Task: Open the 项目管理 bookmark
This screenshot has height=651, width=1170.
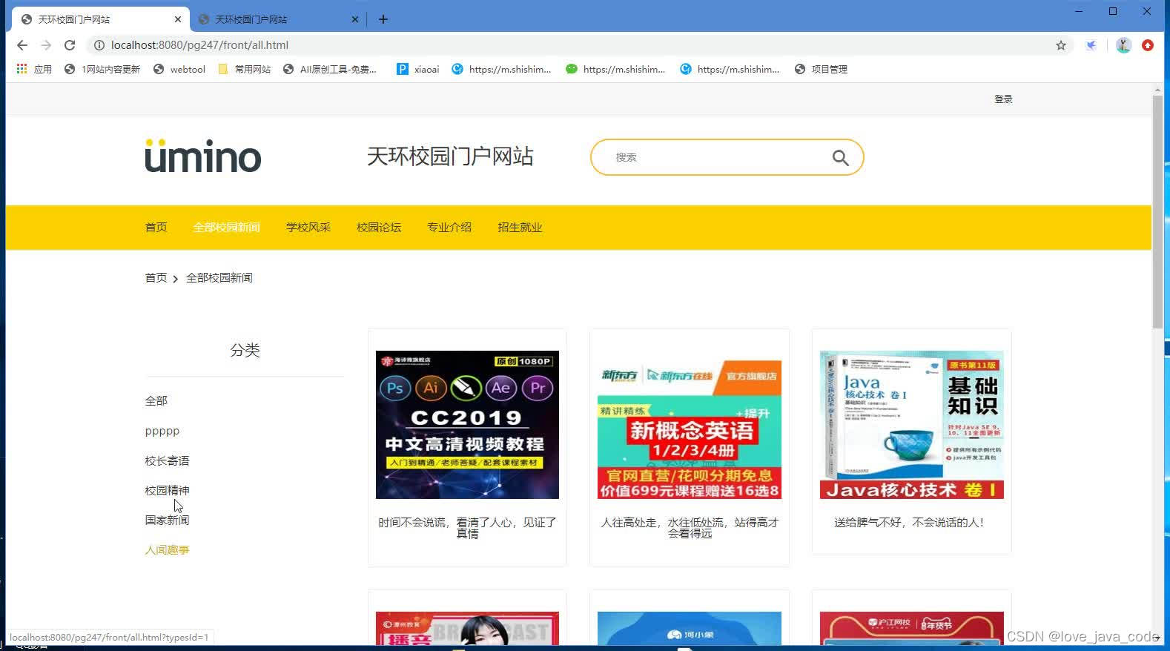Action: [x=821, y=69]
